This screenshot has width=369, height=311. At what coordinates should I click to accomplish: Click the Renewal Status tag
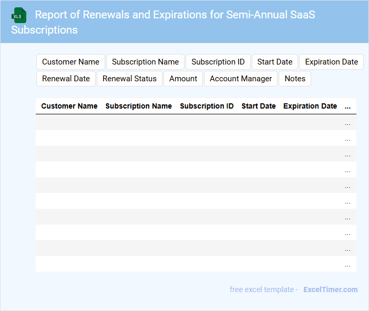129,79
